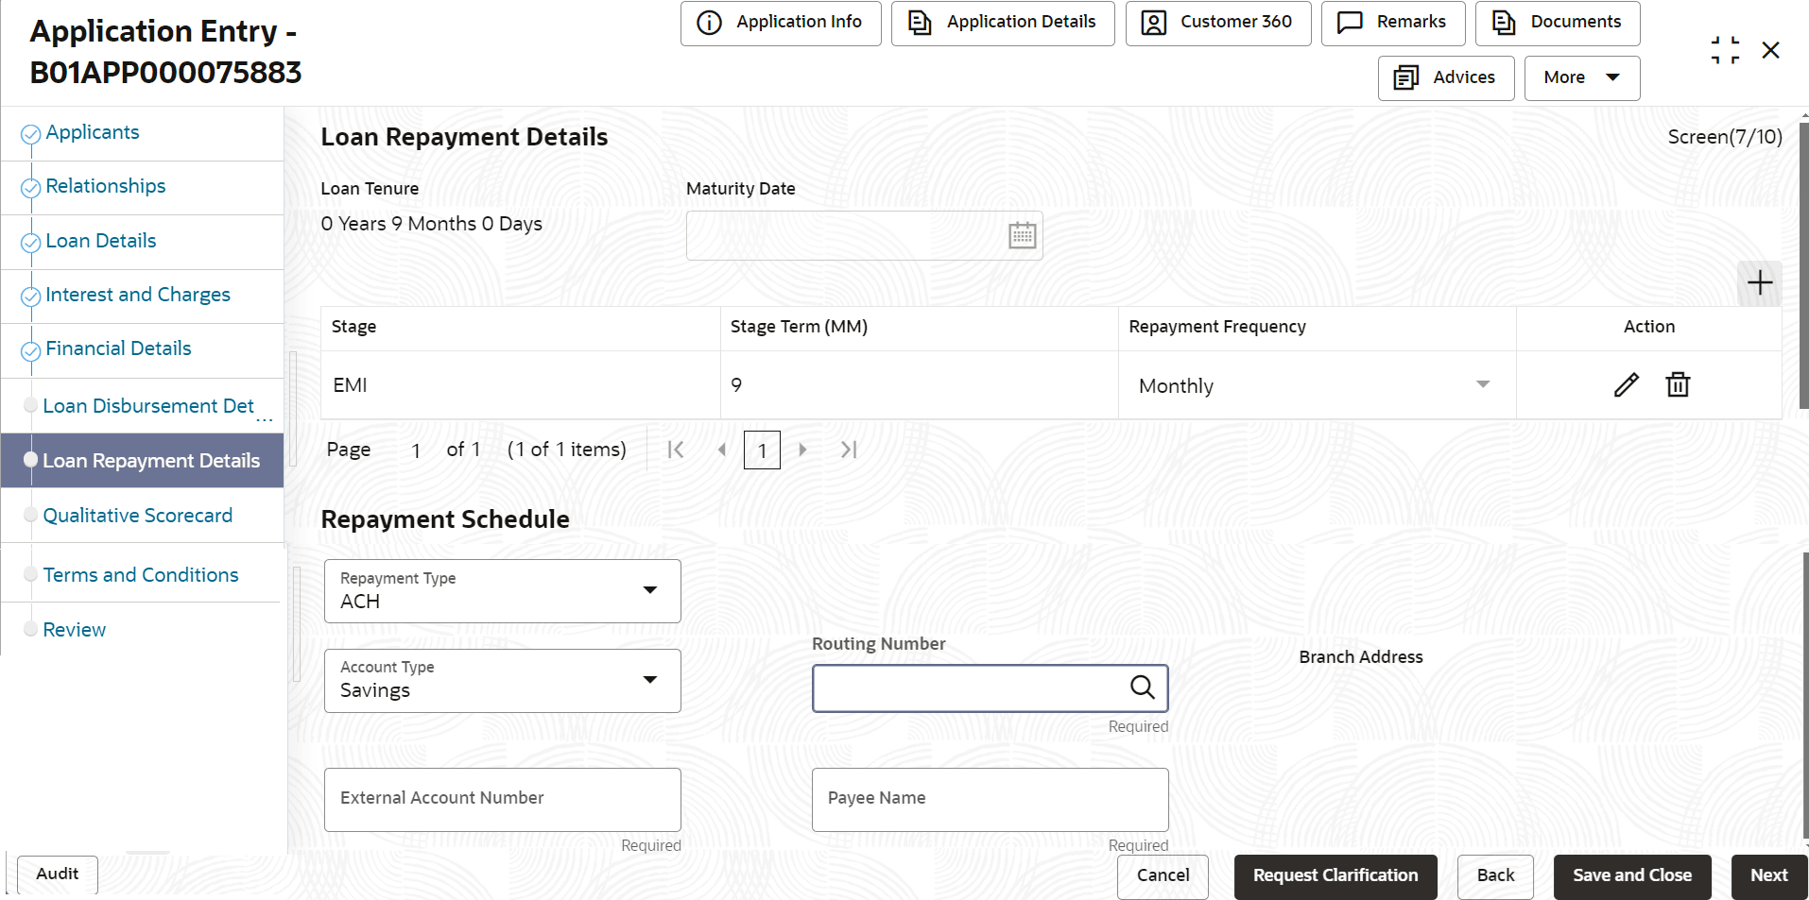
Task: Collapse the application entry screen
Action: [1725, 50]
